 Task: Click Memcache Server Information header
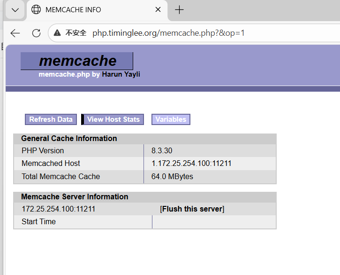75,197
